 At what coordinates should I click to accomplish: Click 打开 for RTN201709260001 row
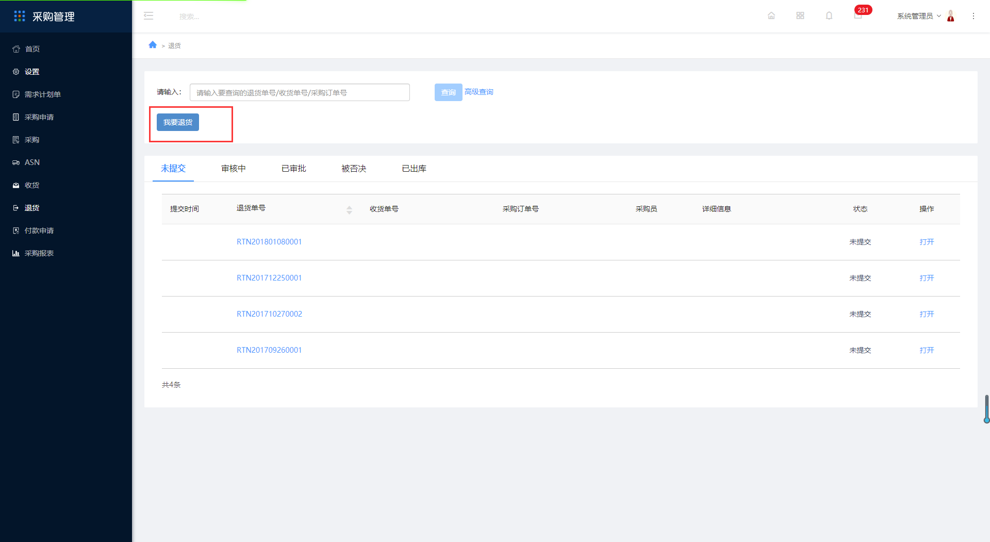[x=927, y=350]
